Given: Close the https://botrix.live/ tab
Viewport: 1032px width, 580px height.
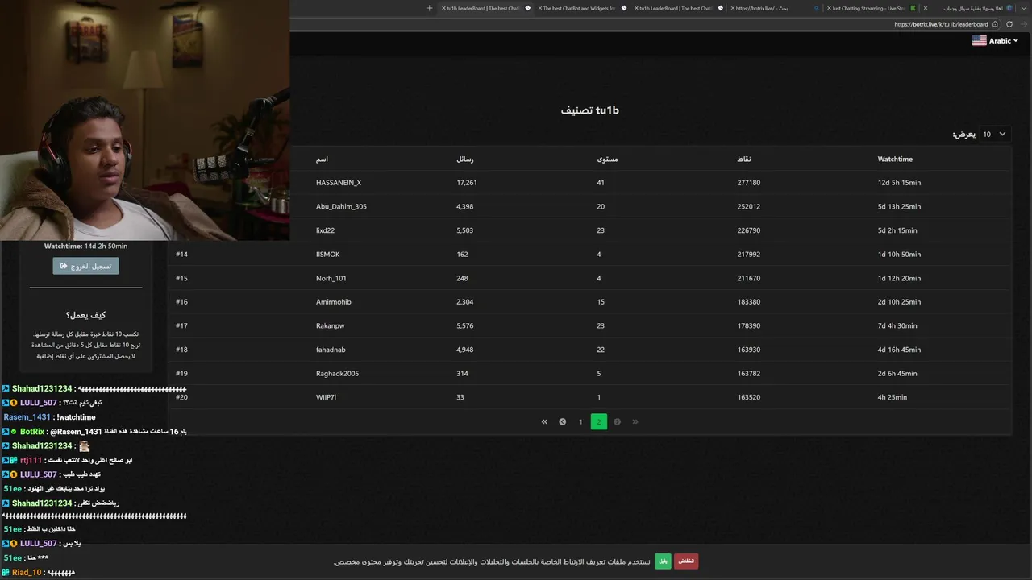Looking at the screenshot, I should pos(732,8).
